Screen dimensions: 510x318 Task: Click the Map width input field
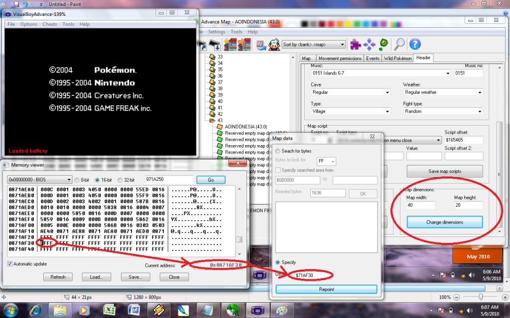[x=420, y=205]
